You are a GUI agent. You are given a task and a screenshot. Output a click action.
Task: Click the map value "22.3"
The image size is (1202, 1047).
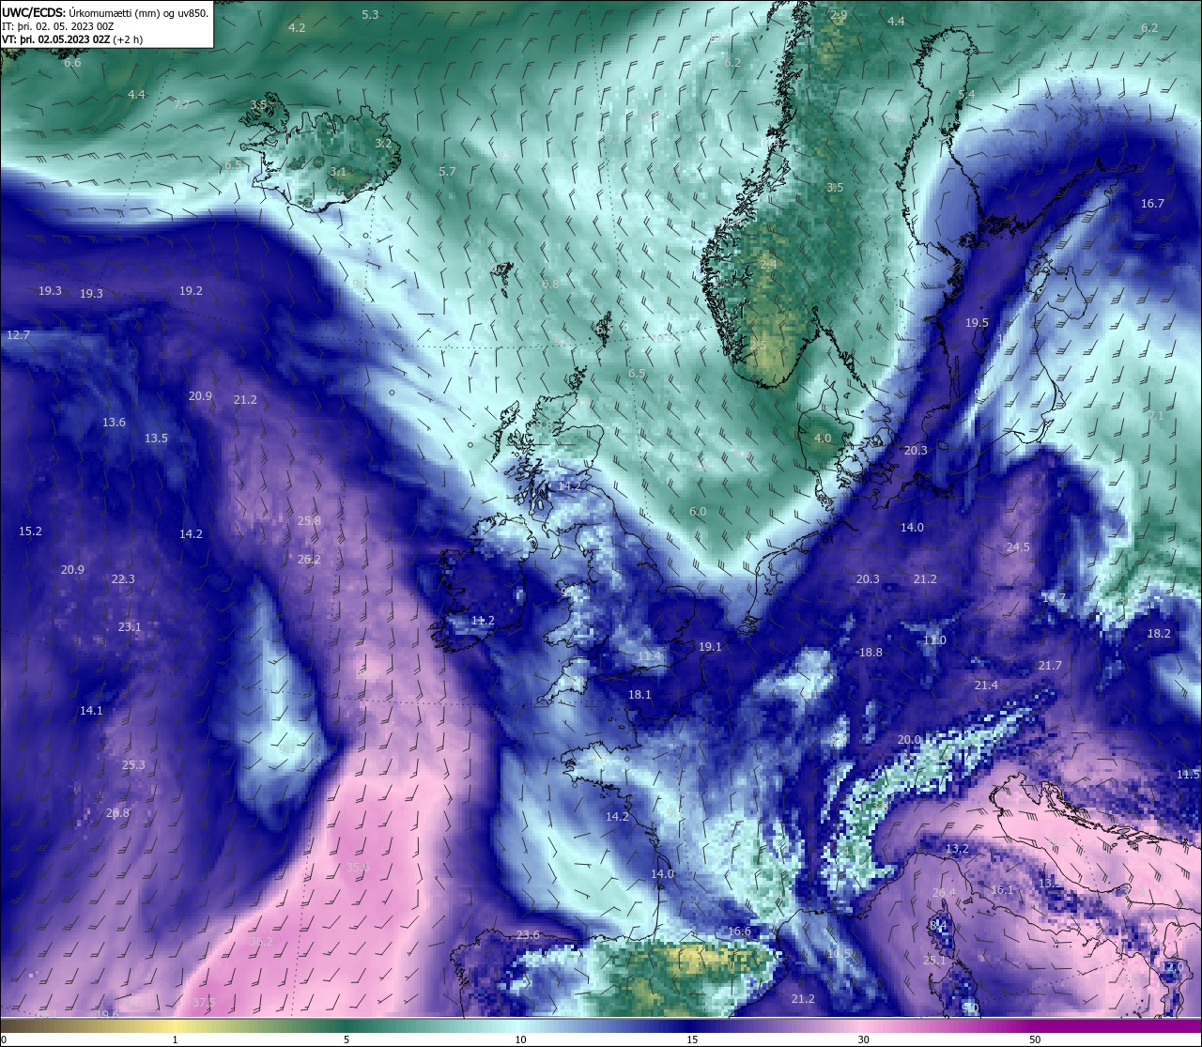[x=123, y=579]
